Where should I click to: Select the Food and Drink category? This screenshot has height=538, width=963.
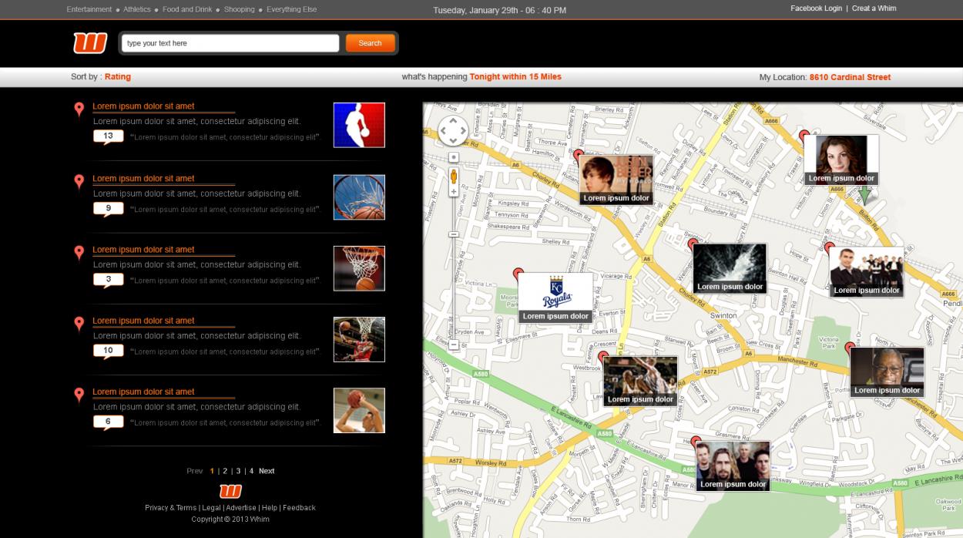(187, 9)
